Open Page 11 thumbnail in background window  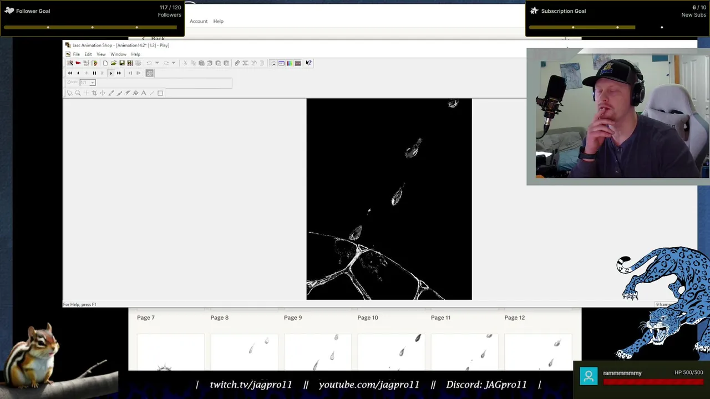pyautogui.click(x=464, y=352)
